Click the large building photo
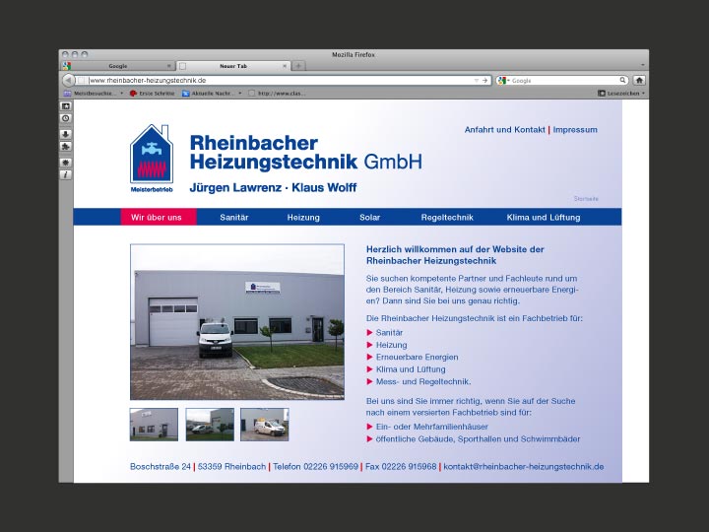 point(237,322)
